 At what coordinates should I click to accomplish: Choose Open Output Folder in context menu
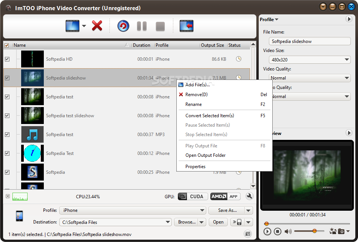pyautogui.click(x=224, y=155)
